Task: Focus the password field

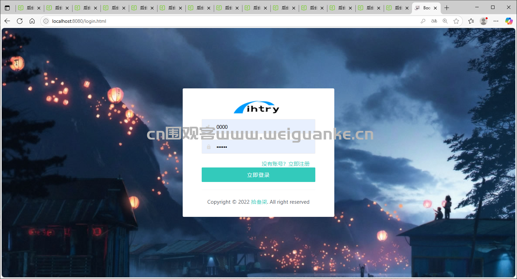Action: tap(258, 147)
